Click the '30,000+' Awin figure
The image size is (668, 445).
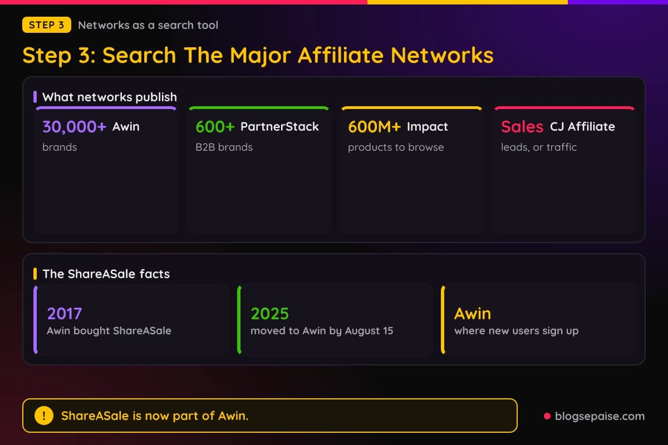point(74,127)
